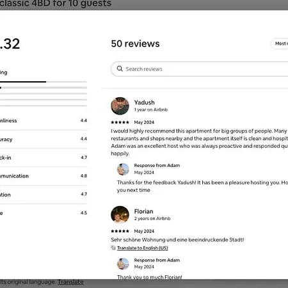This screenshot has width=288, height=288.
Task: Click the search magnifier icon
Action: click(120, 68)
